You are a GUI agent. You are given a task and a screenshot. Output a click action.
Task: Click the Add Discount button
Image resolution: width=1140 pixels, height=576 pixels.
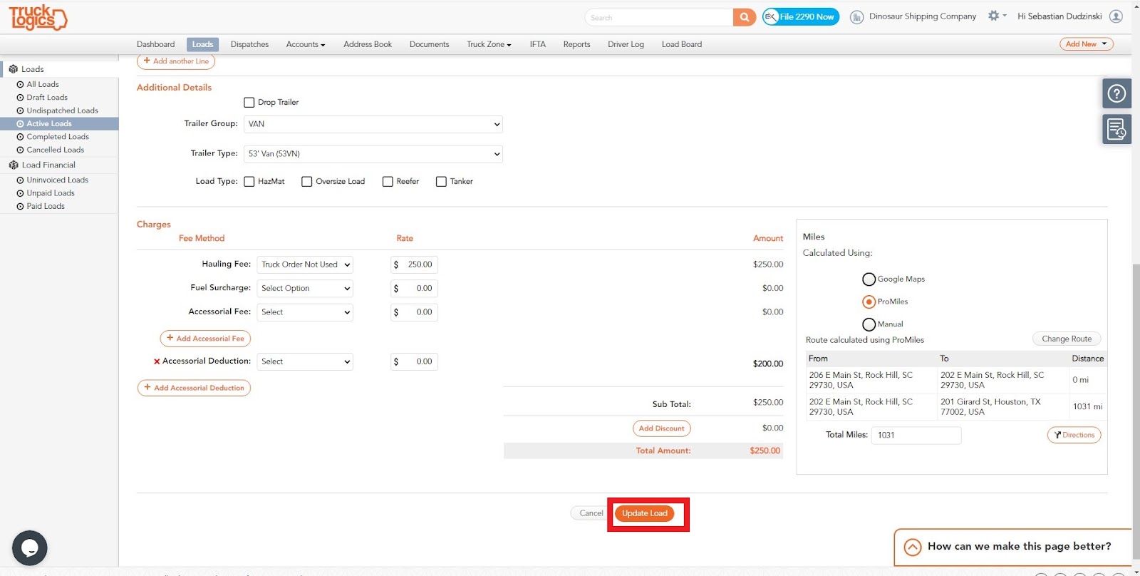[x=661, y=428]
